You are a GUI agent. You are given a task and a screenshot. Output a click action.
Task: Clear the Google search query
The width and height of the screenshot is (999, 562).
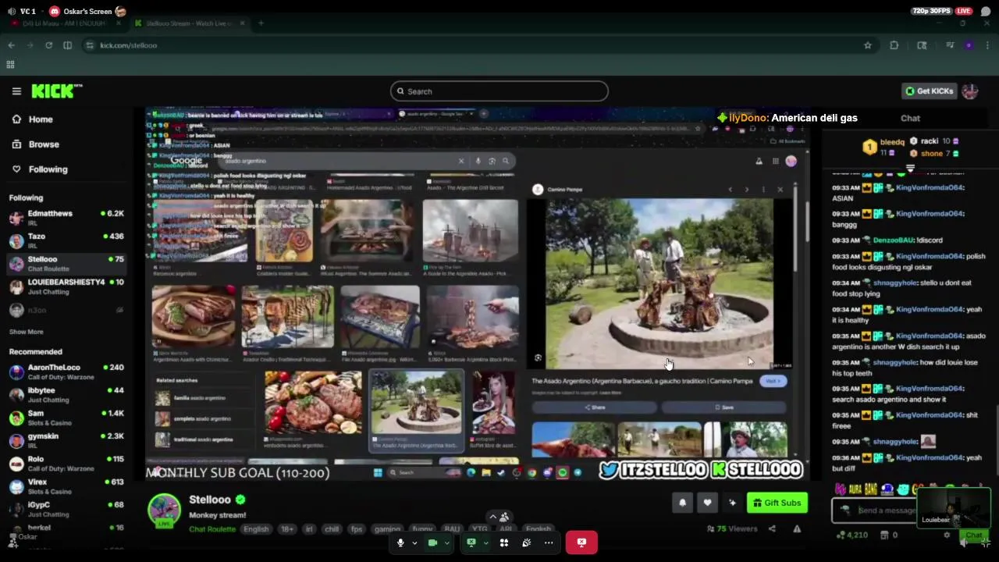460,162
